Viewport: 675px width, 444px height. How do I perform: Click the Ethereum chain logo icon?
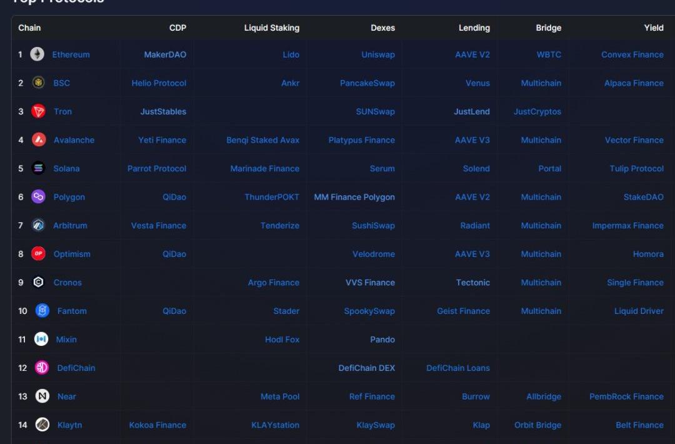tap(37, 54)
